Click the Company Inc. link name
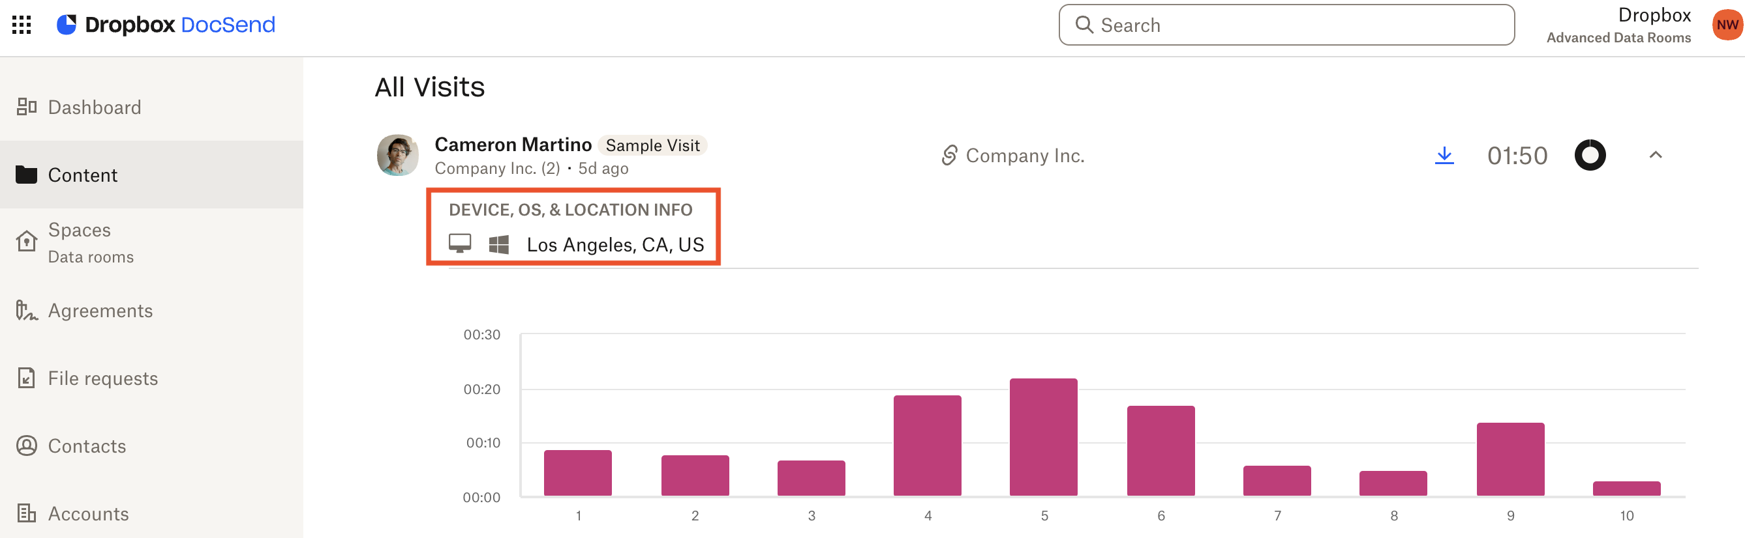This screenshot has height=538, width=1745. (x=1024, y=156)
